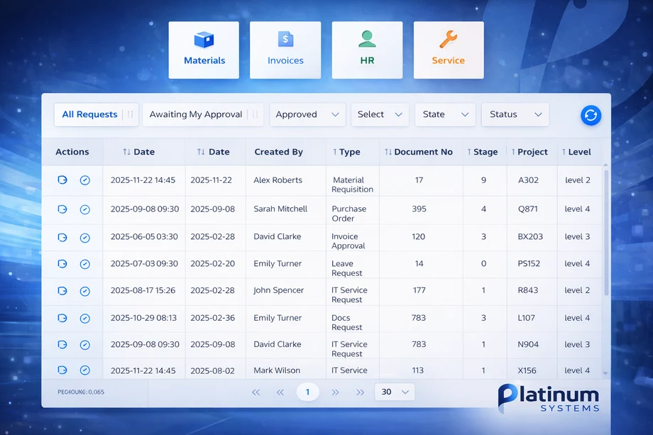Sort by Document No column
Screen dimensions: 653x435
click(419, 152)
